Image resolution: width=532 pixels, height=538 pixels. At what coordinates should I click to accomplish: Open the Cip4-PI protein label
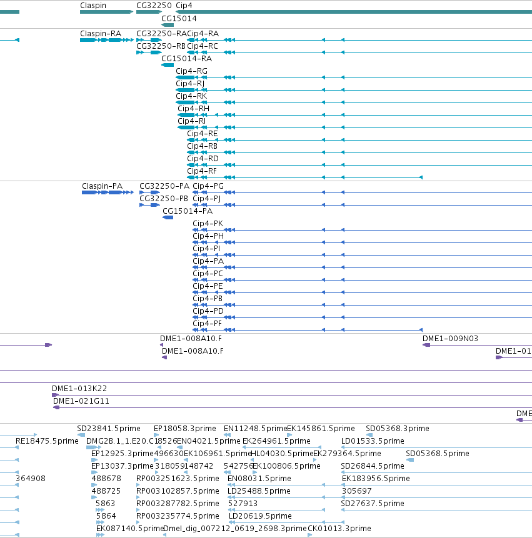click(x=207, y=249)
